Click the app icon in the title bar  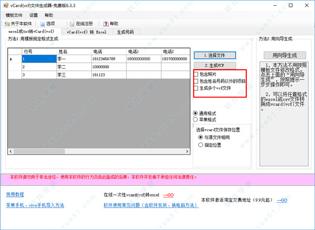coord(5,5)
